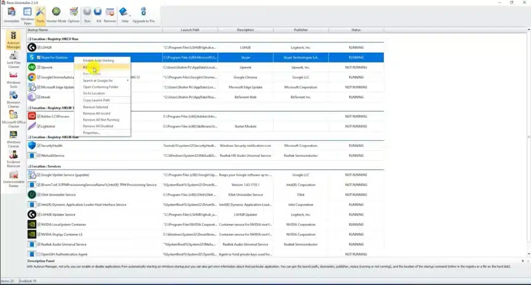Open the Options toolbar icon

(74, 15)
